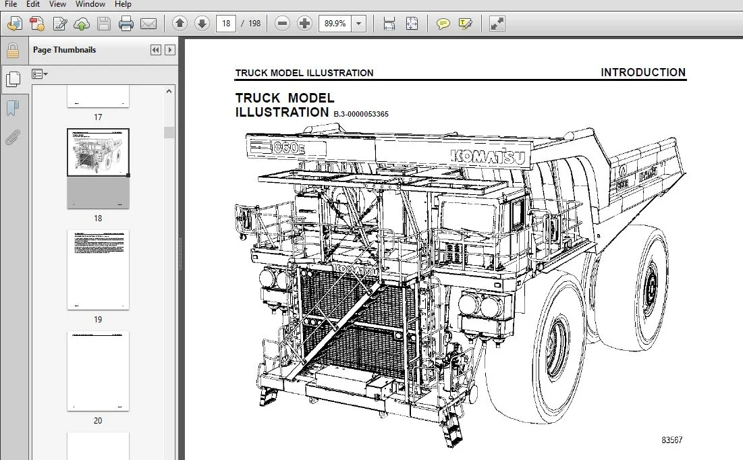
Task: Open the Edit menu
Action: click(x=32, y=4)
